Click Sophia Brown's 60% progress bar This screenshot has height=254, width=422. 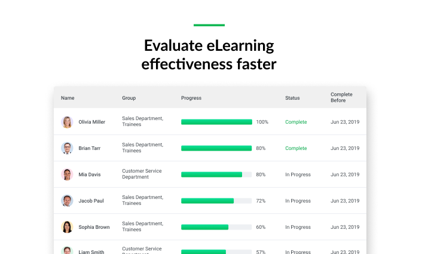click(216, 227)
